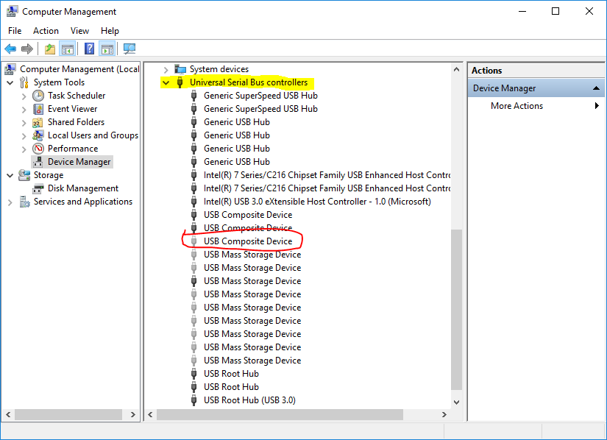Collapse Universal Serial Bus controllers
This screenshot has height=440, width=607.
[166, 82]
